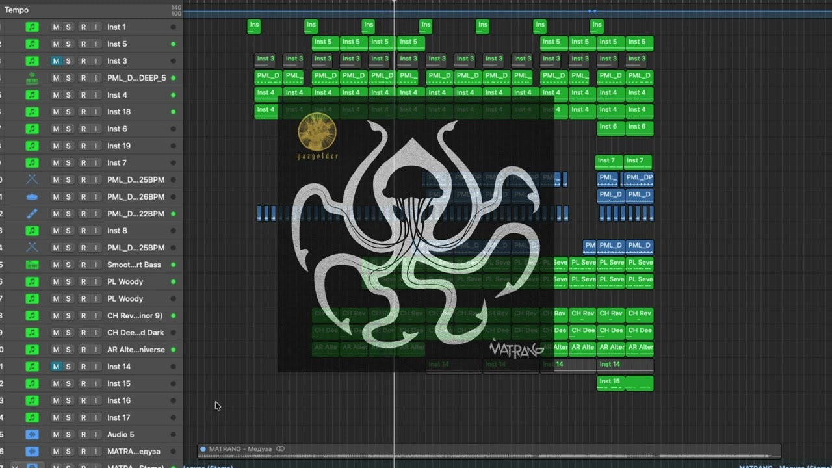Viewport: 832px width, 468px height.
Task: Solo the Smoot...rt Bass track
Action: point(68,265)
